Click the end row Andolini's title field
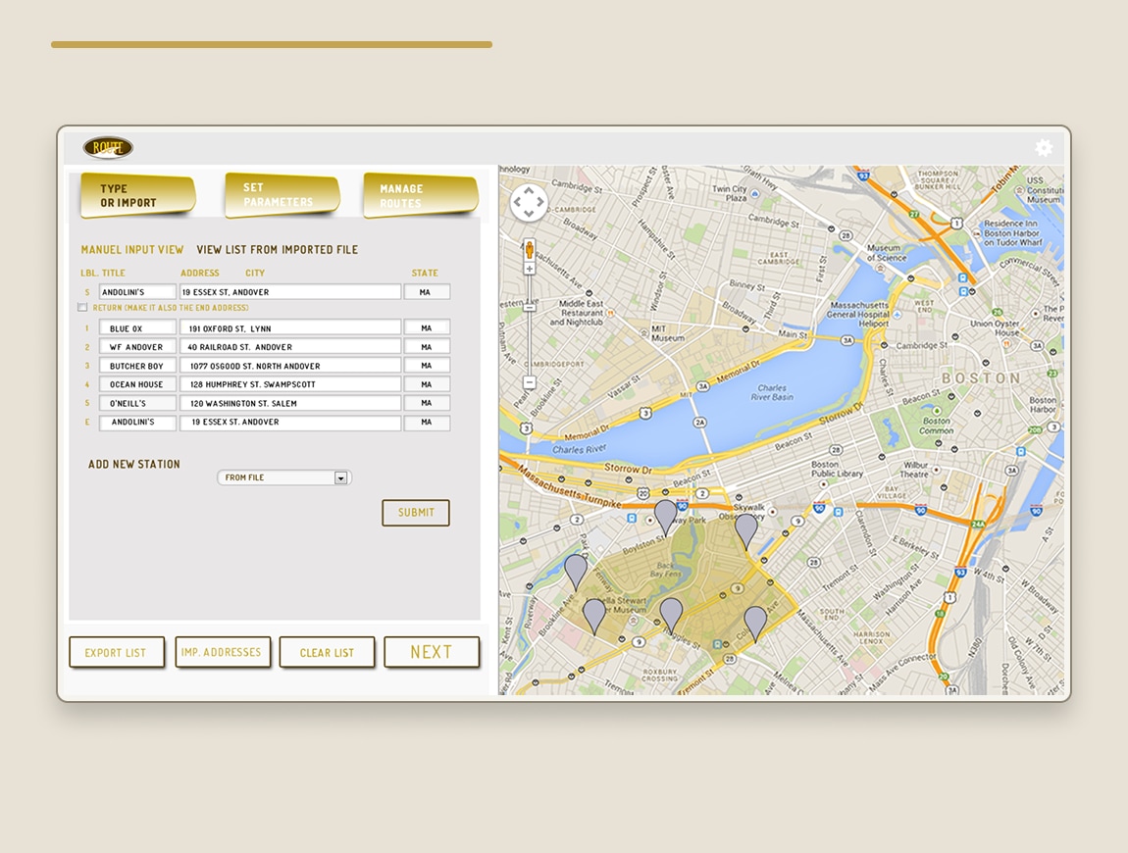This screenshot has height=853, width=1128. click(137, 423)
